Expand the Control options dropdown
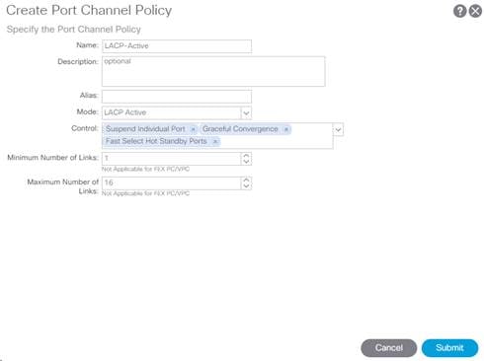This screenshot has width=484, height=361. pos(338,130)
